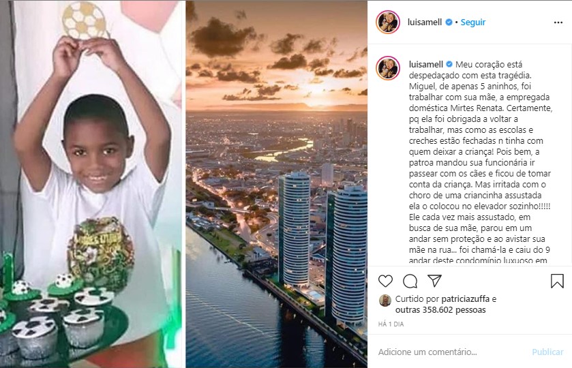Image resolution: width=572 pixels, height=368 pixels.
Task: Open luisamell username link in the caption
Action: (426, 64)
